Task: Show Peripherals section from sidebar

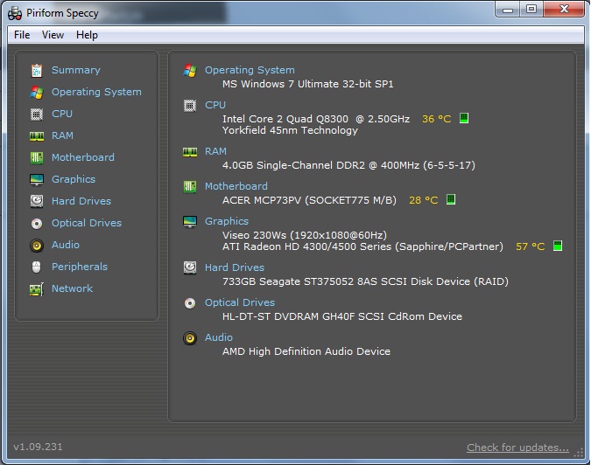Action: 80,267
